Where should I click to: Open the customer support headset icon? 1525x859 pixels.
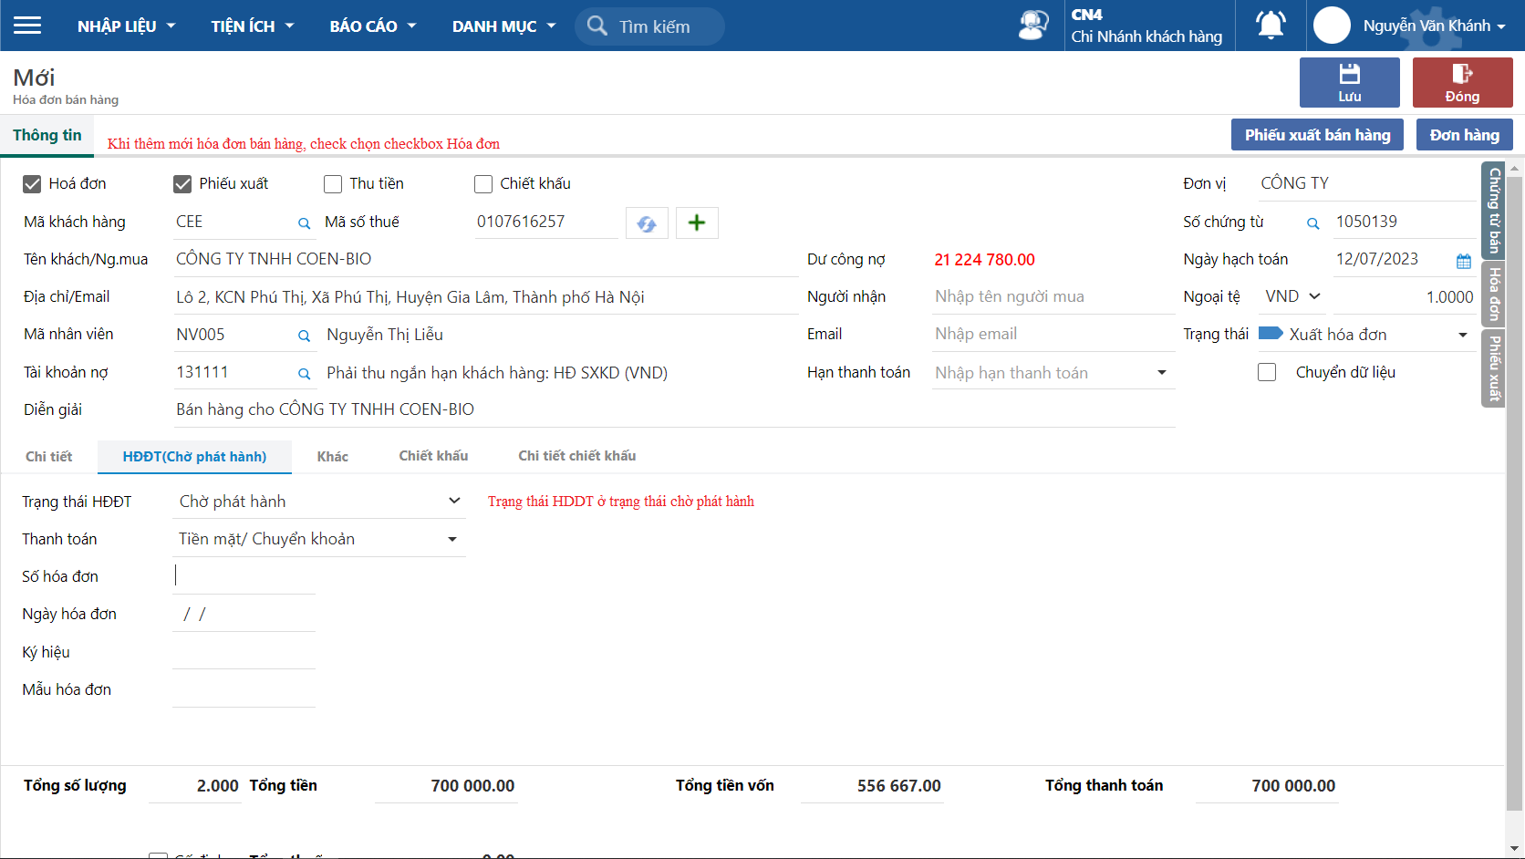[x=1032, y=25]
